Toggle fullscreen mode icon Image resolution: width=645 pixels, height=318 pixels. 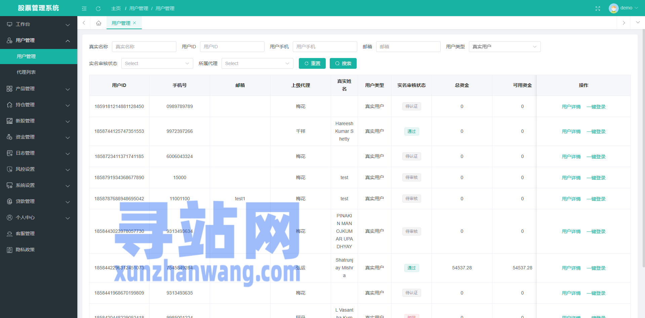click(598, 8)
